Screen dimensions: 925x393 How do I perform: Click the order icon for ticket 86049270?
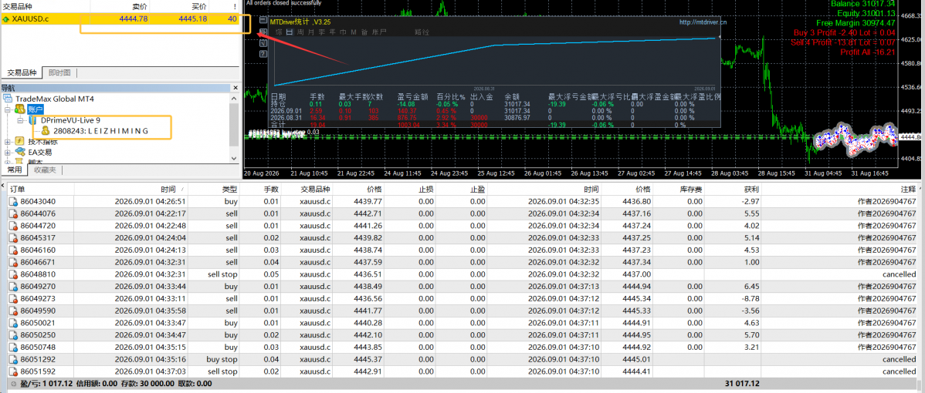point(13,287)
